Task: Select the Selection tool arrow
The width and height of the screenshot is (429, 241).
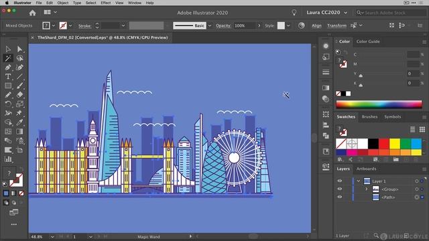Action: pyautogui.click(x=8, y=49)
